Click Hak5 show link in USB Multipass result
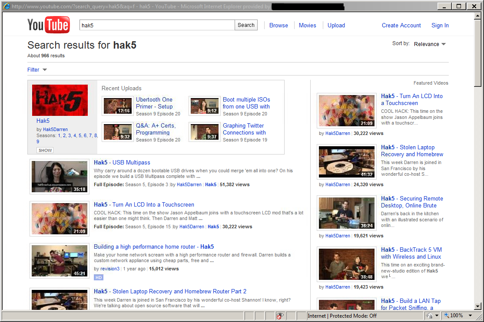Viewport: 484px width, 322px height. pyautogui.click(x=211, y=184)
